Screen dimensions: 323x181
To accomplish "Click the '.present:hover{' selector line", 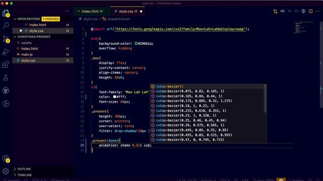I will tap(106, 141).
